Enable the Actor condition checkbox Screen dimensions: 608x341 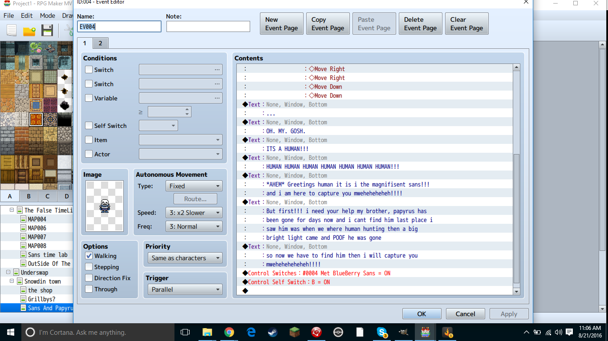[89, 154]
